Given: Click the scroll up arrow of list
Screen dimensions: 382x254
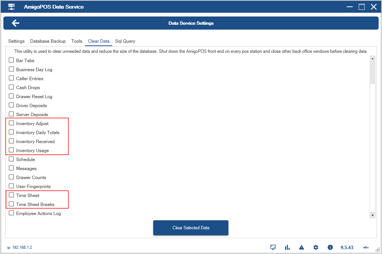Looking at the screenshot, I should click(x=373, y=59).
